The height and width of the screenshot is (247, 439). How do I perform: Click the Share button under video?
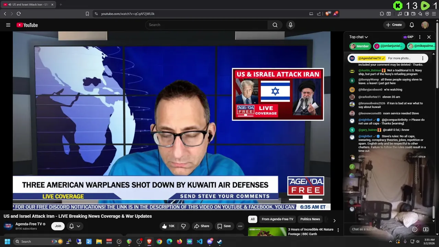coord(201,226)
